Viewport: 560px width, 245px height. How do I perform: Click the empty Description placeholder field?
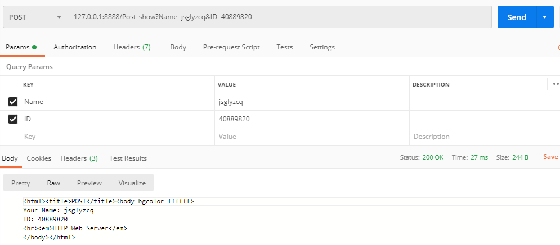(x=485, y=137)
